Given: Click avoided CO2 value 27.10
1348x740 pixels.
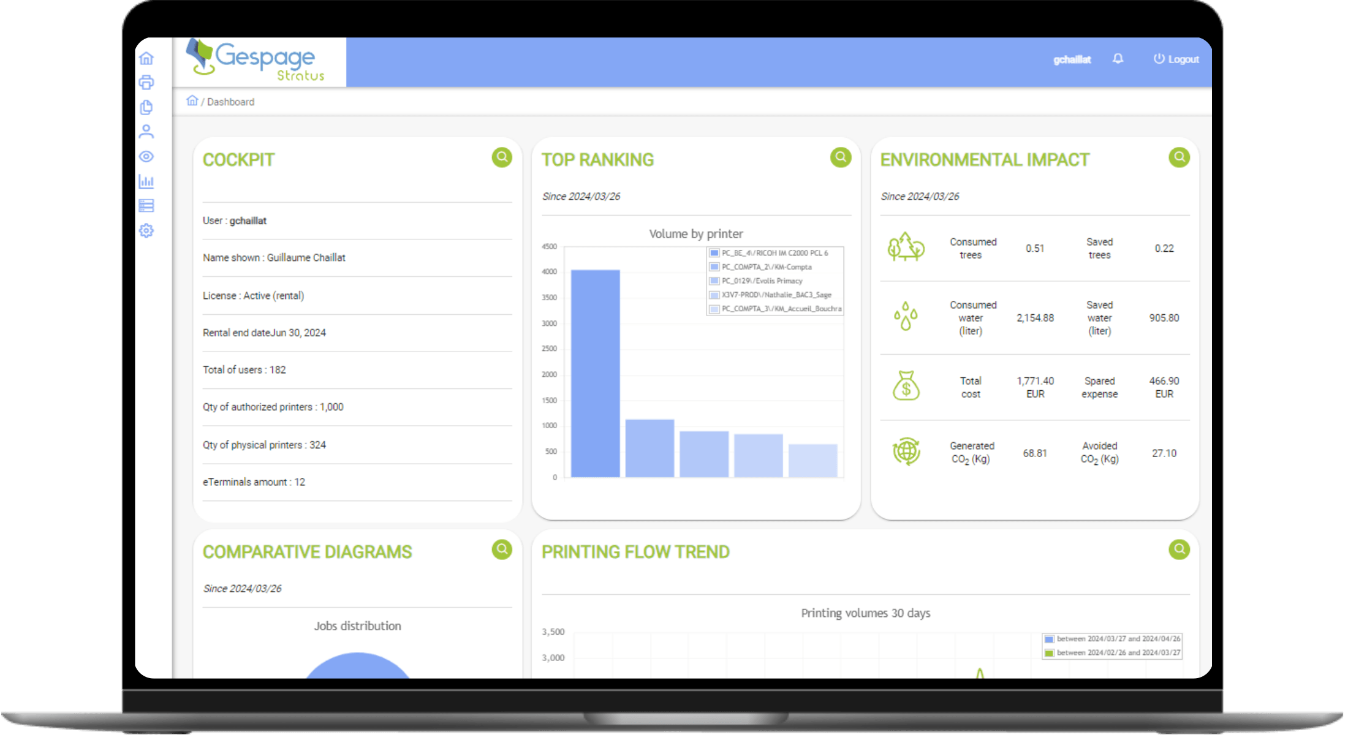Looking at the screenshot, I should click(x=1164, y=454).
